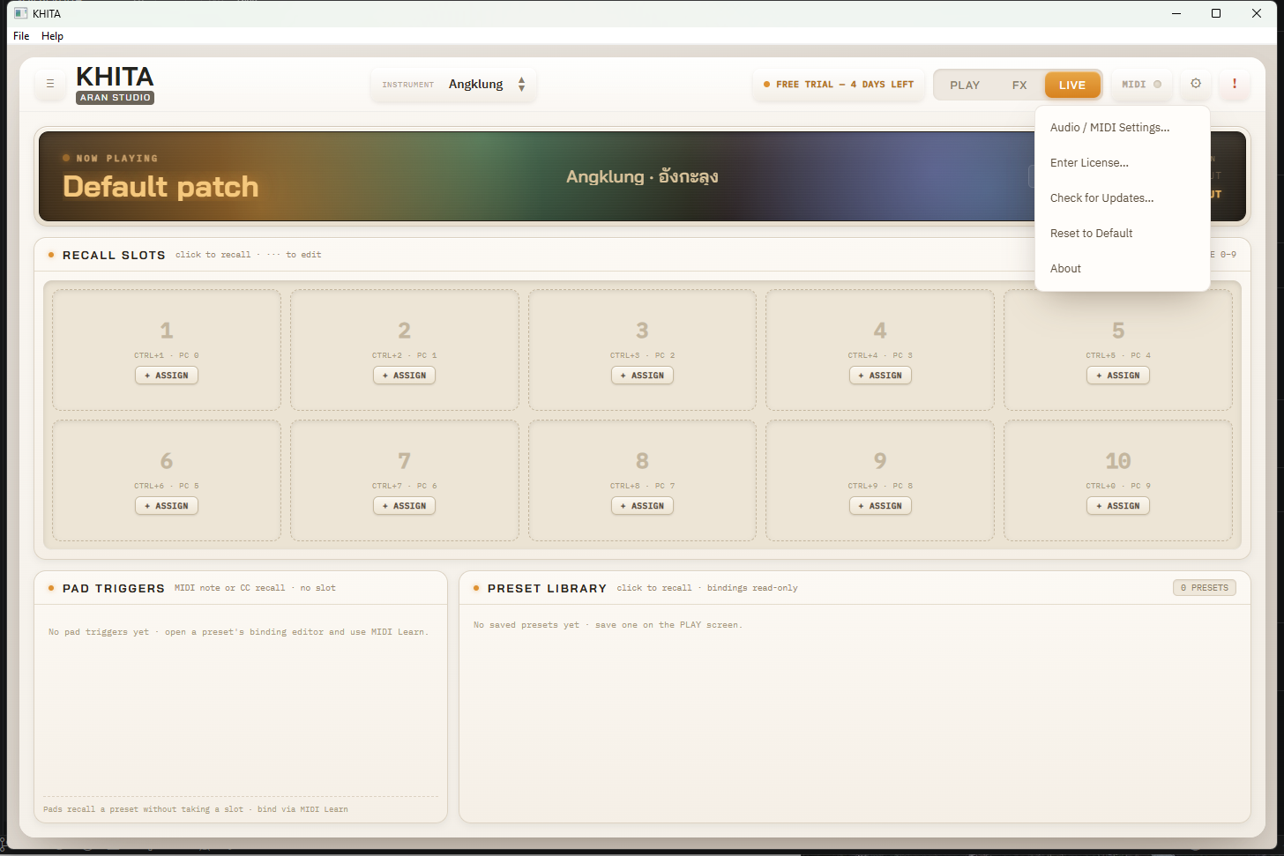1284x856 pixels.
Task: Open the Instrument Angklung selector
Action: click(453, 85)
